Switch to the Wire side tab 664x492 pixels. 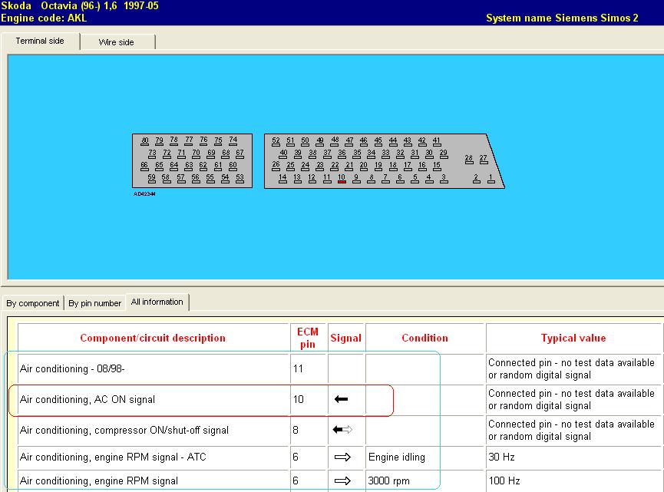tap(116, 42)
